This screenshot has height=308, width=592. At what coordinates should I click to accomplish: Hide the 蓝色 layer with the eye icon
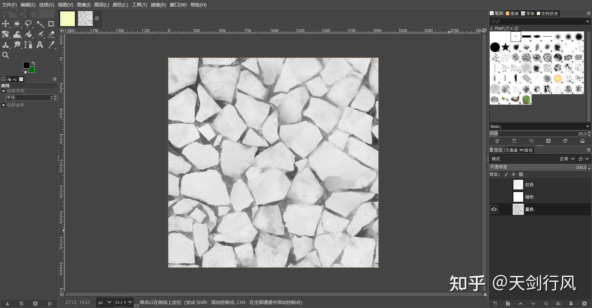(x=494, y=209)
